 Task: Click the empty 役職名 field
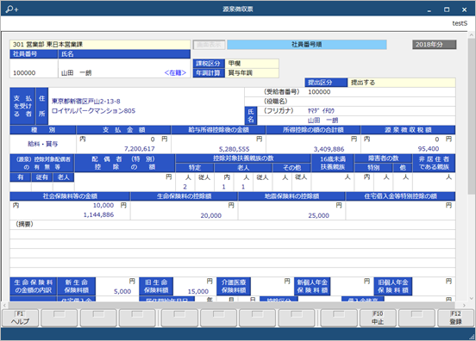[381, 102]
